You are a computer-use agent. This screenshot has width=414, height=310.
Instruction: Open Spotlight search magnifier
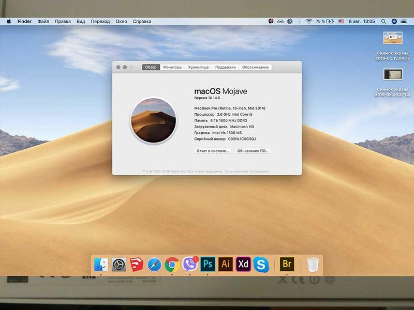click(x=383, y=21)
